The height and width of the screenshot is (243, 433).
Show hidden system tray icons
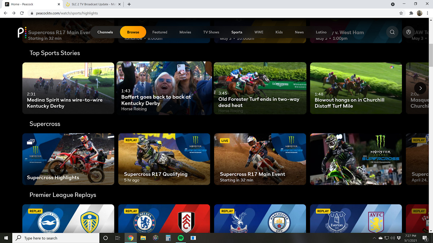pyautogui.click(x=374, y=238)
